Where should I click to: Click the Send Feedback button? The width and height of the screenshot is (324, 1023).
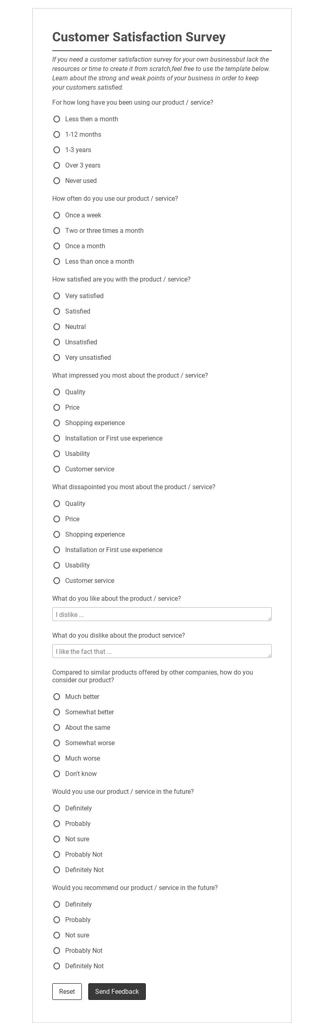tap(117, 991)
